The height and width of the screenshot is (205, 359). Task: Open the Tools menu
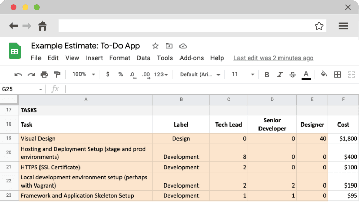165,58
